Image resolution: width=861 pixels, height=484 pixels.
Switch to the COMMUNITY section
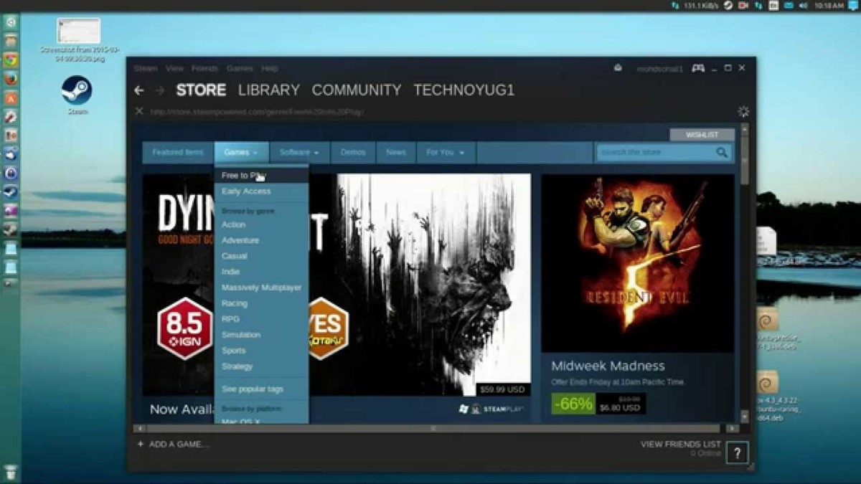(x=357, y=90)
